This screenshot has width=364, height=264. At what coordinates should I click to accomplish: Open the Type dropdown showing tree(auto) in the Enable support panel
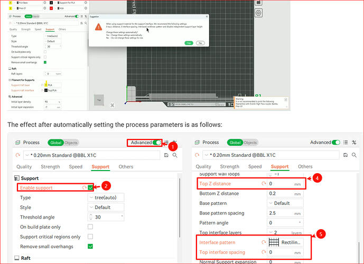click(106, 197)
